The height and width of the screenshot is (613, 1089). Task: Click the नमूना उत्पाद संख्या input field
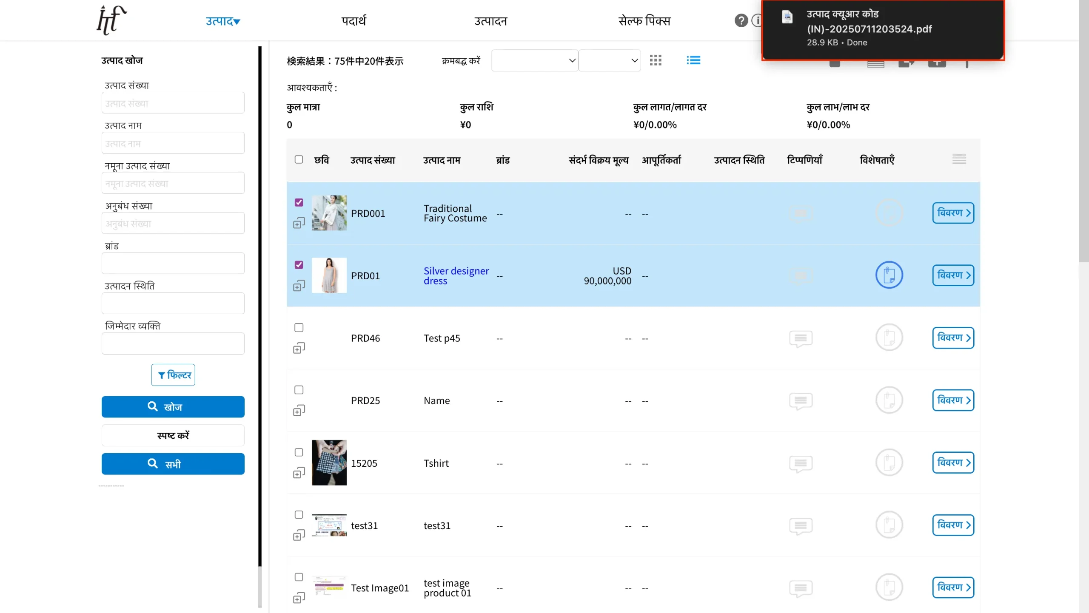click(x=173, y=183)
